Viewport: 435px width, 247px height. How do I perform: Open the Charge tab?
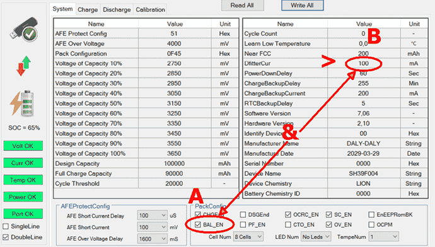click(x=88, y=9)
